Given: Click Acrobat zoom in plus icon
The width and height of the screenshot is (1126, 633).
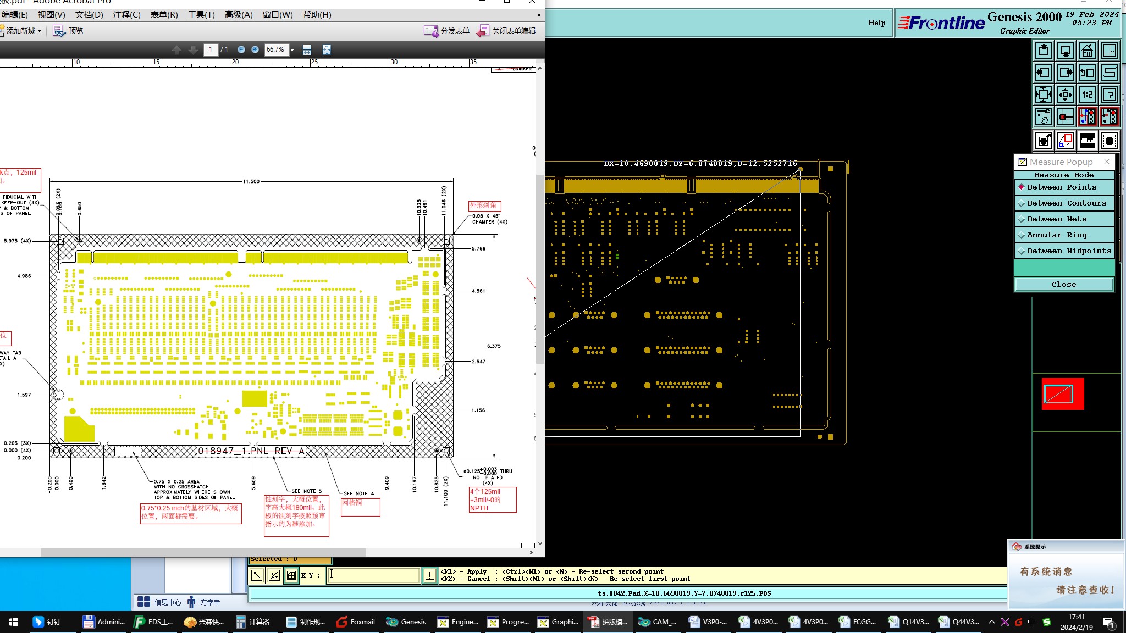Looking at the screenshot, I should (x=255, y=49).
